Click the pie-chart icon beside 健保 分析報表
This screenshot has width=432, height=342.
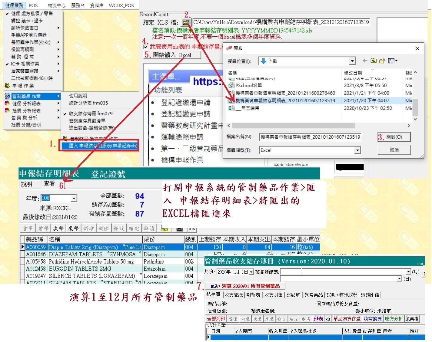(x=7, y=104)
